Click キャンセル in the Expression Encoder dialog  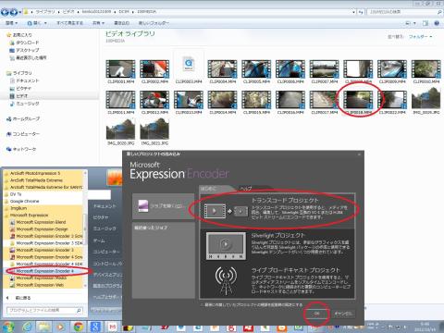[343, 314]
